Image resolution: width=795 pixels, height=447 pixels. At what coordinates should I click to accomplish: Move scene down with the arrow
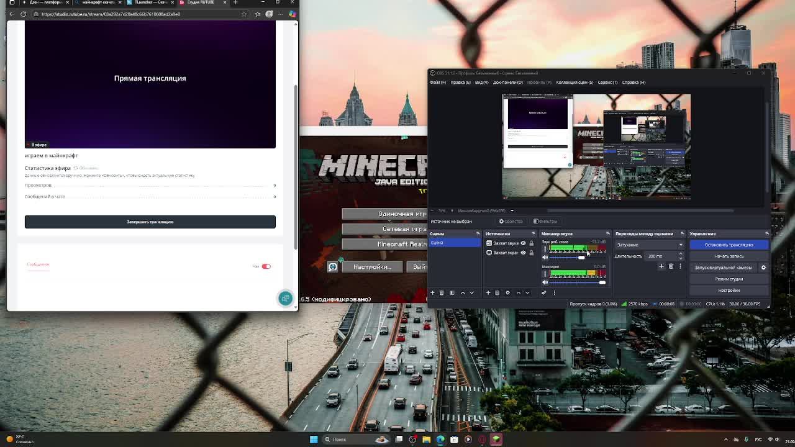(472, 293)
